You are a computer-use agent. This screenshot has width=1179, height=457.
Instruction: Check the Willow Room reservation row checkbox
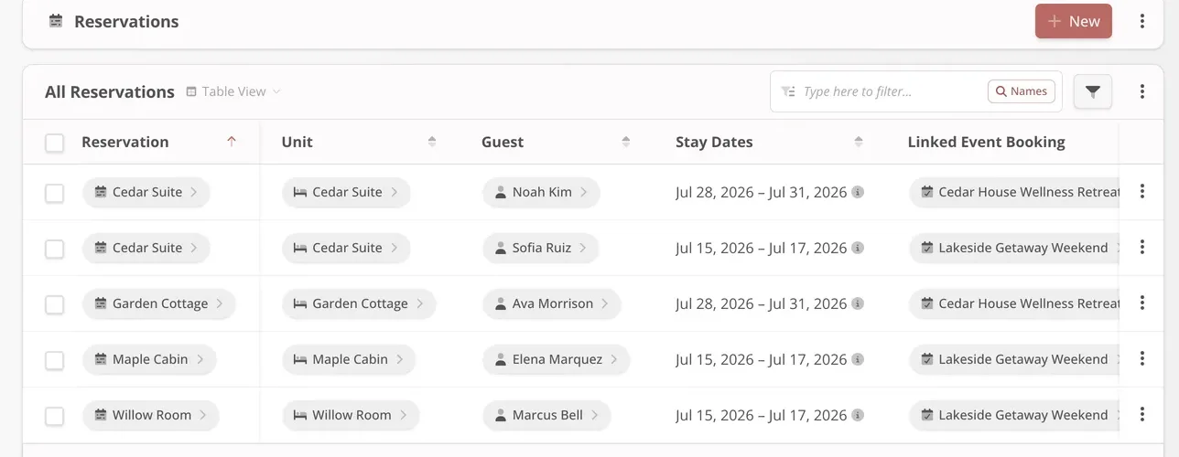click(55, 416)
